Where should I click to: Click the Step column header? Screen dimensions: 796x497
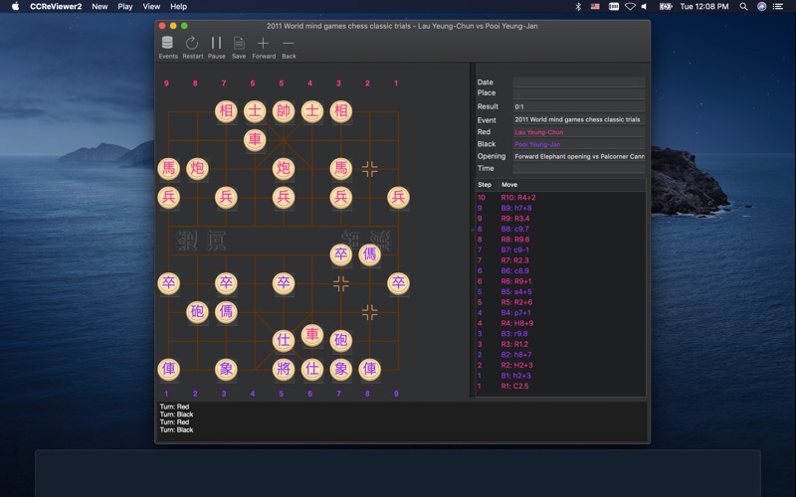486,185
